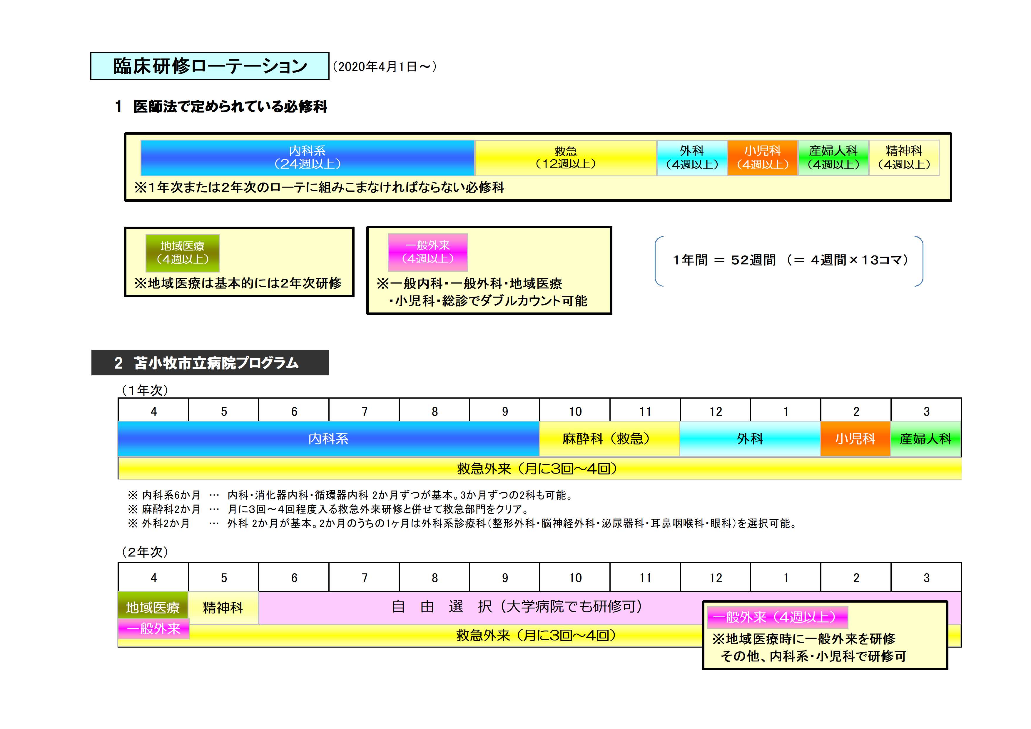Image resolution: width=1031 pixels, height=729 pixels.
Task: Select month 9 cell in the 1年次 table
Action: [505, 410]
